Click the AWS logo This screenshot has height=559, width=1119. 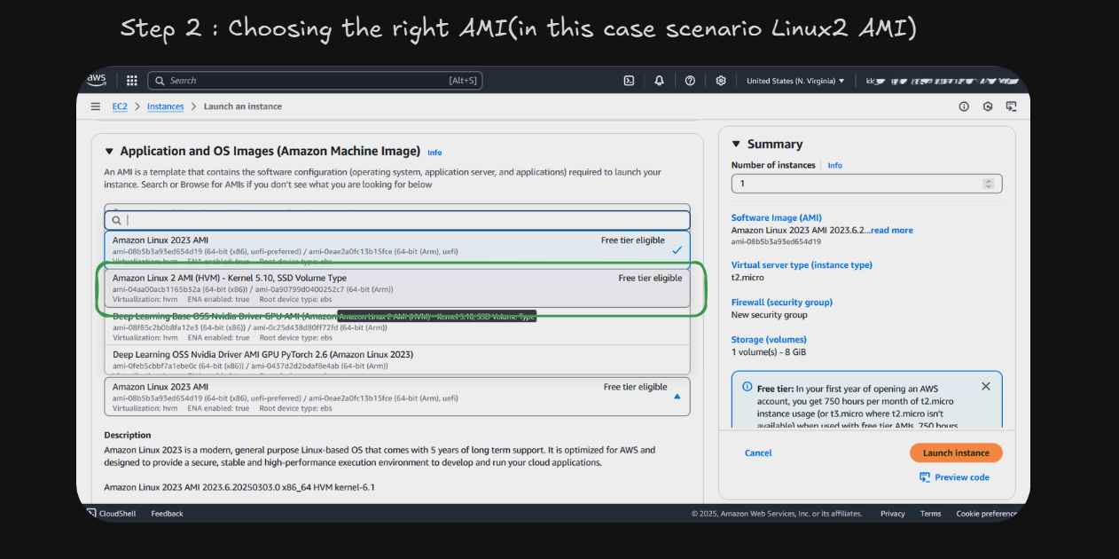(97, 80)
